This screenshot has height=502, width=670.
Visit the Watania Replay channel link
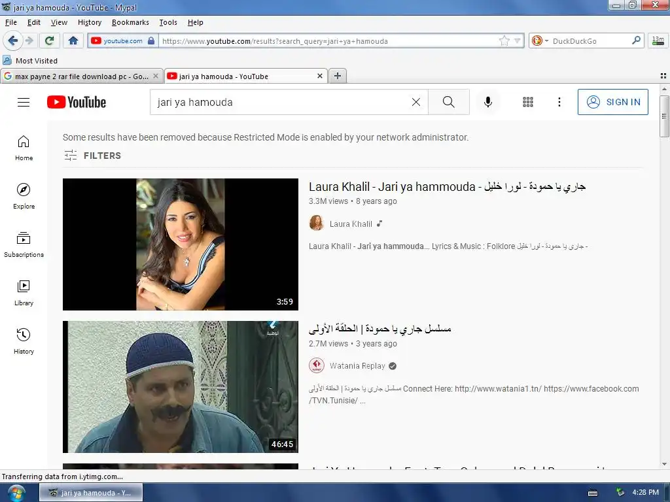(357, 366)
